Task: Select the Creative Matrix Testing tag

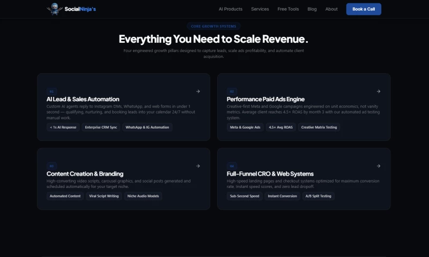Action: (x=319, y=127)
